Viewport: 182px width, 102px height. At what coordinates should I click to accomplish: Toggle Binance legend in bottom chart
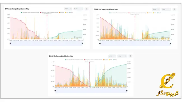[x=105, y=60]
